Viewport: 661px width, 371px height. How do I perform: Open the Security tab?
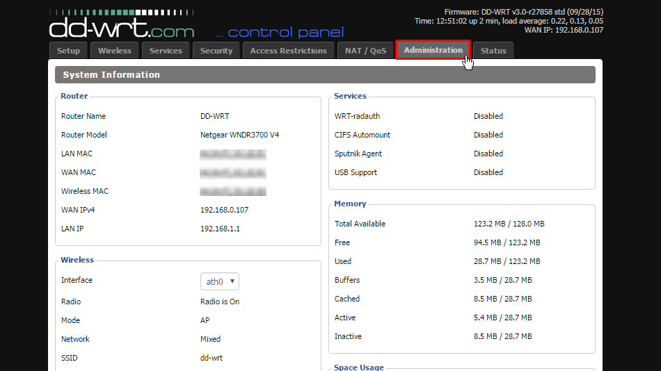(x=216, y=51)
